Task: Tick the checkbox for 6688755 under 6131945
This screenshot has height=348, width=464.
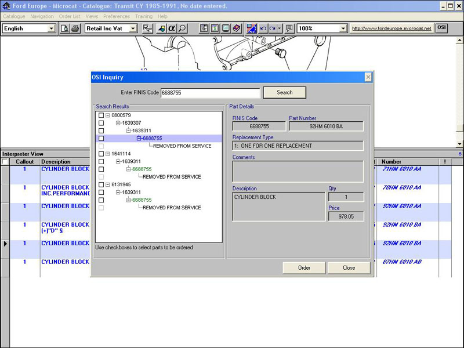Action: (x=101, y=200)
